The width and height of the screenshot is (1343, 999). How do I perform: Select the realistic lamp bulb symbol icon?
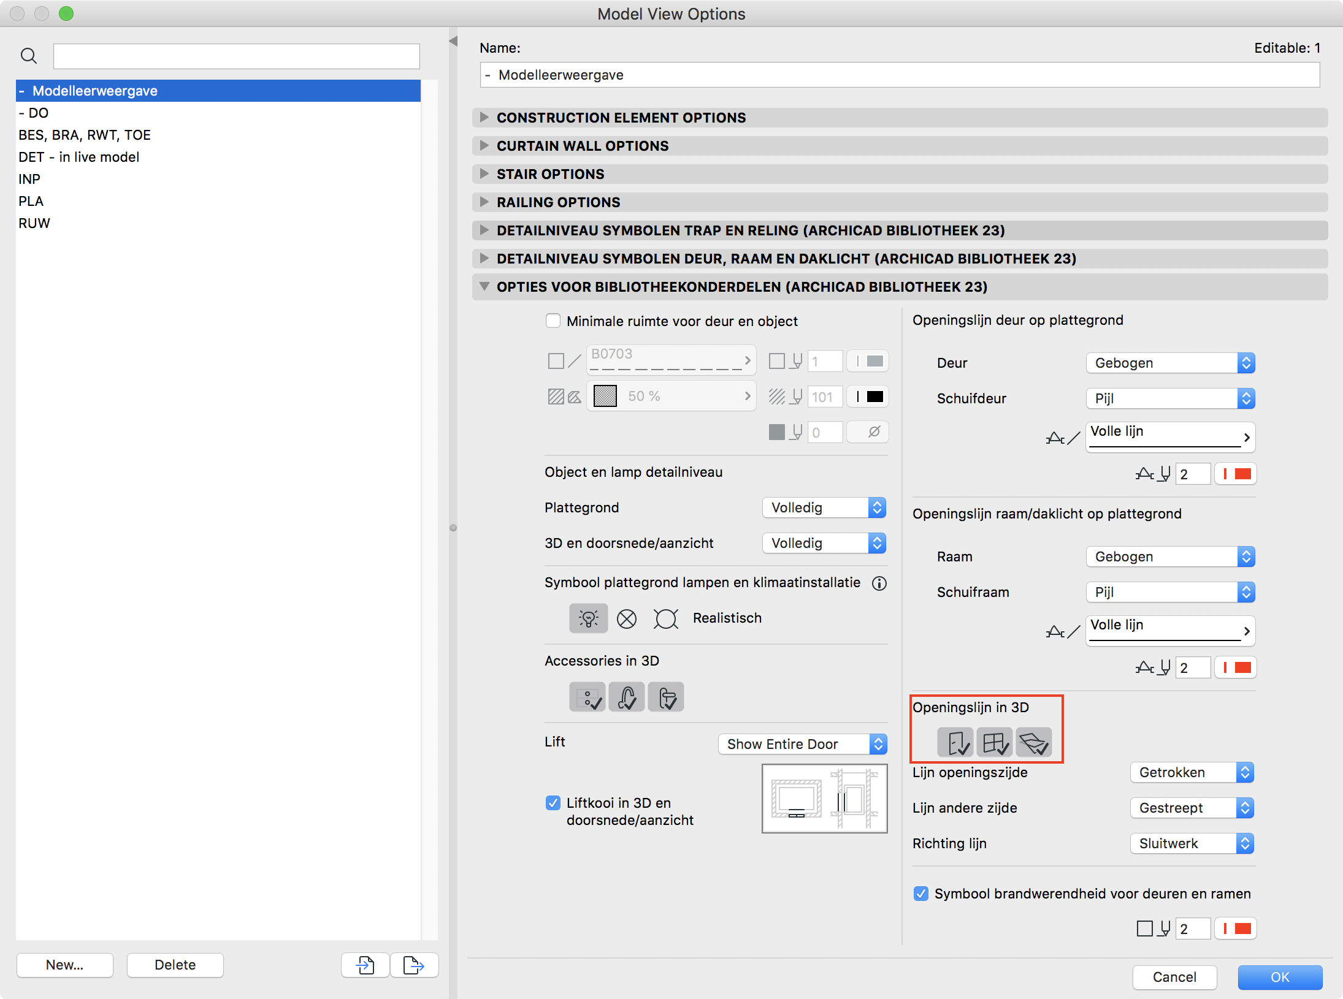pyautogui.click(x=588, y=618)
